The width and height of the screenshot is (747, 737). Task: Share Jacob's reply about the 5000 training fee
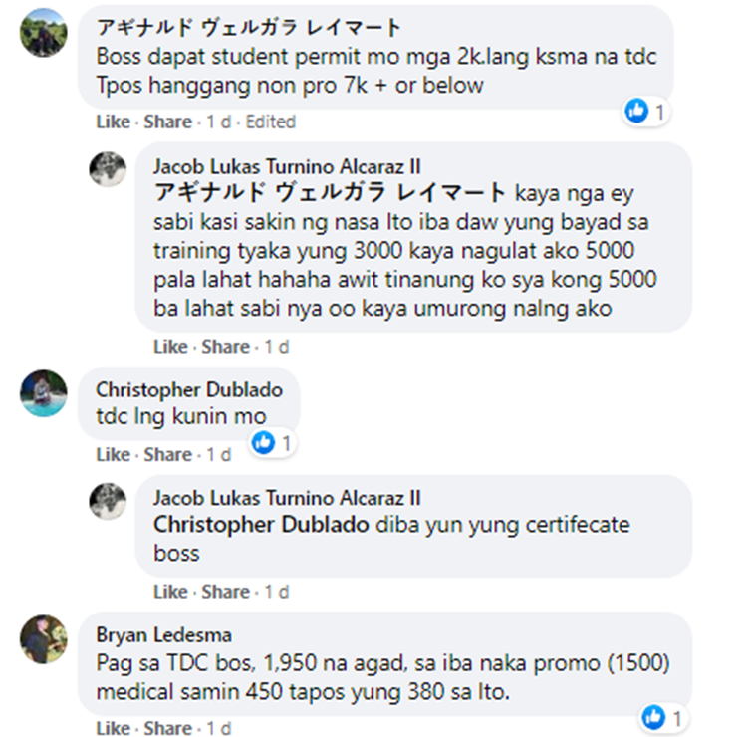[225, 347]
